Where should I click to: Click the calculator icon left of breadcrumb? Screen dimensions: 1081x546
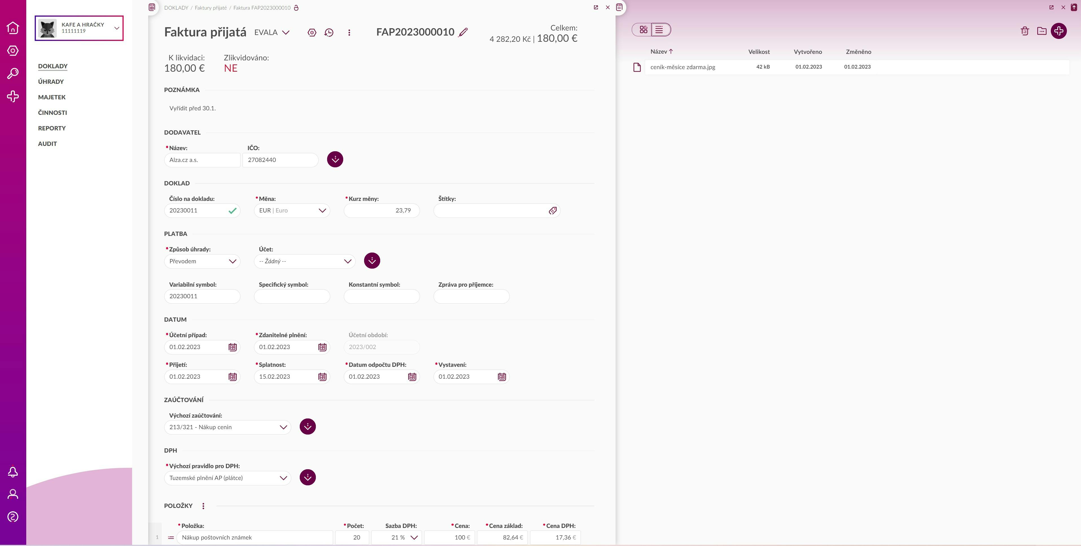(152, 7)
